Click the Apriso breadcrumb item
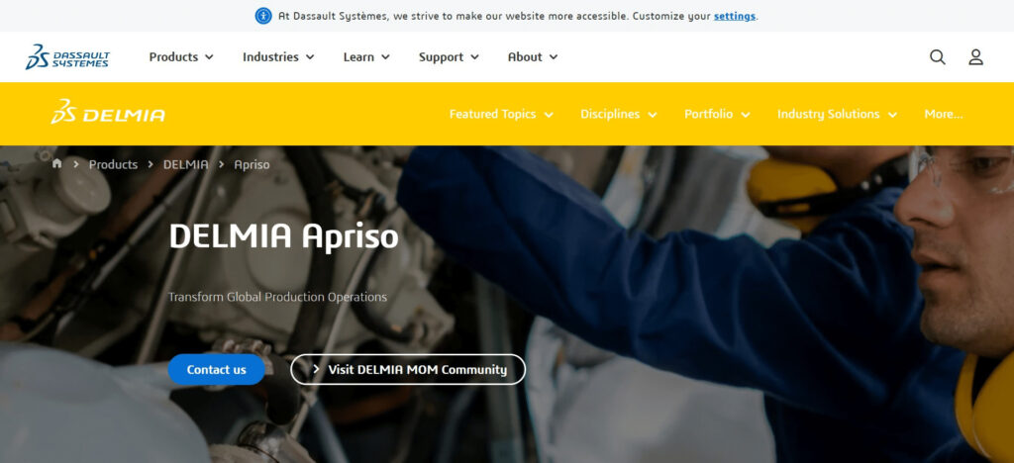This screenshot has width=1014, height=463. point(252,164)
